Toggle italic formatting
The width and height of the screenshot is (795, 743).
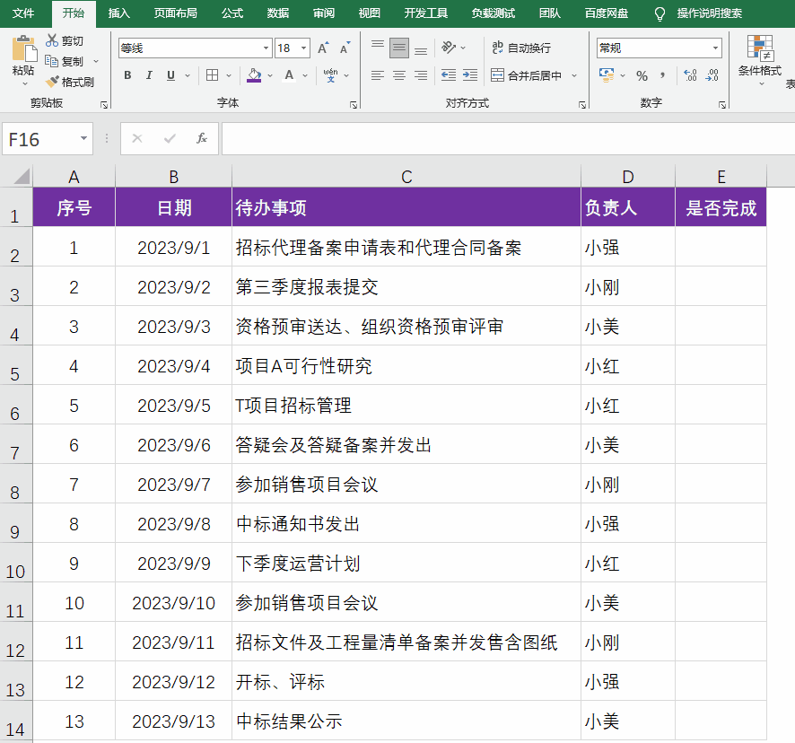point(149,75)
